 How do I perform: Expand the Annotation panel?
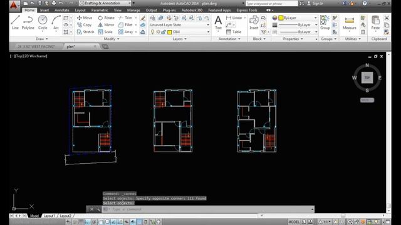point(229,39)
